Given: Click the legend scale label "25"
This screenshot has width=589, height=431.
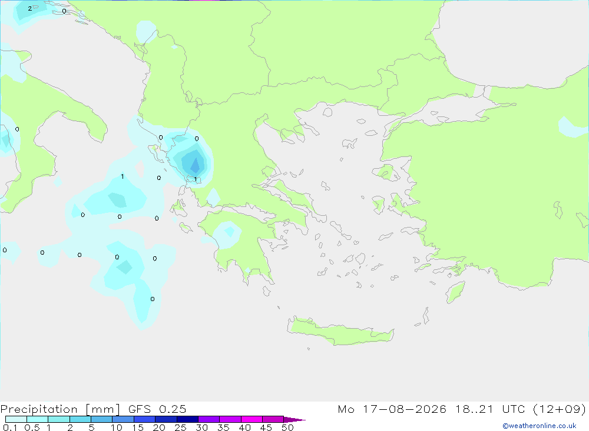Looking at the screenshot, I should coord(180,427).
